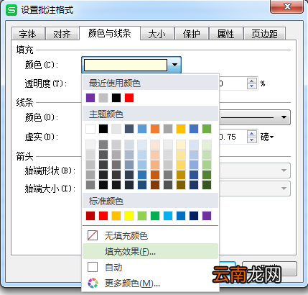Open 填充效果(F)... option

tap(150, 251)
